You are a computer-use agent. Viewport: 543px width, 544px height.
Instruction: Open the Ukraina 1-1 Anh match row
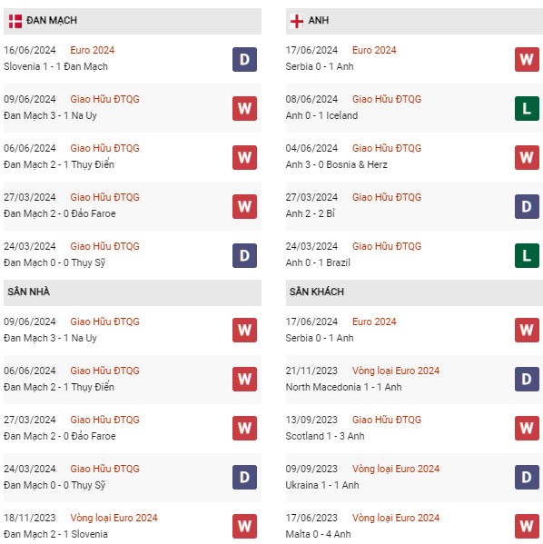point(414,477)
